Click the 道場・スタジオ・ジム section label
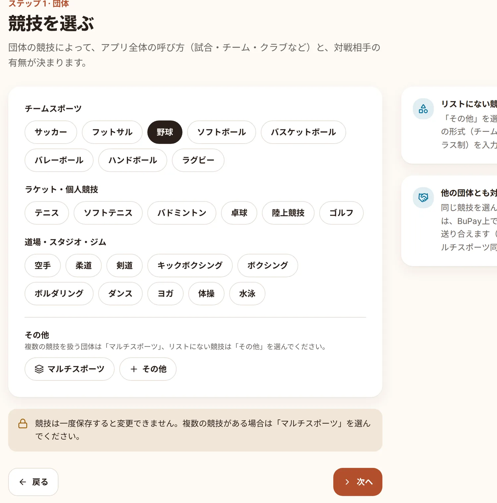 (65, 242)
